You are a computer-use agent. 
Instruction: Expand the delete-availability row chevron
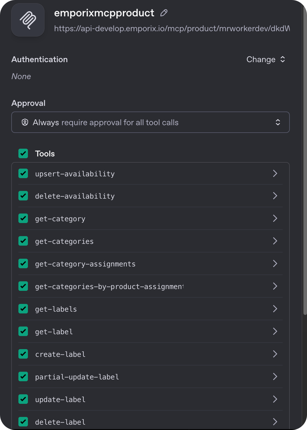[275, 196]
